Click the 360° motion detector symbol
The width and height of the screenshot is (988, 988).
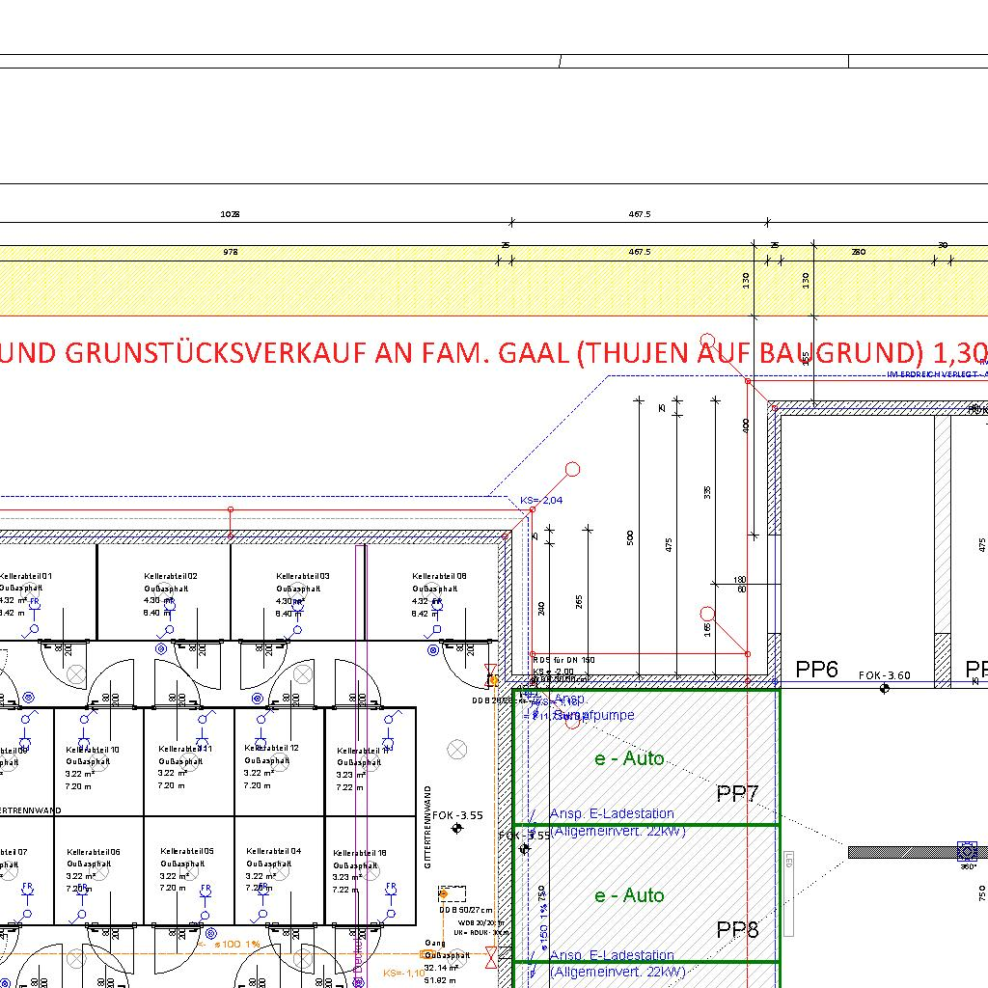[x=967, y=851]
